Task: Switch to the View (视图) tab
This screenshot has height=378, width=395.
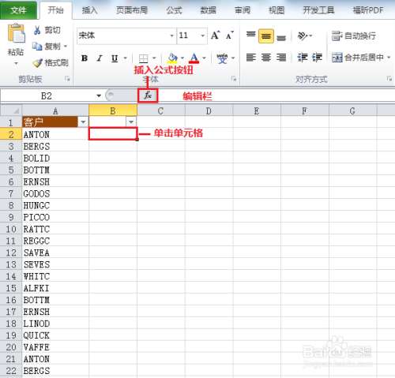Action: [276, 10]
